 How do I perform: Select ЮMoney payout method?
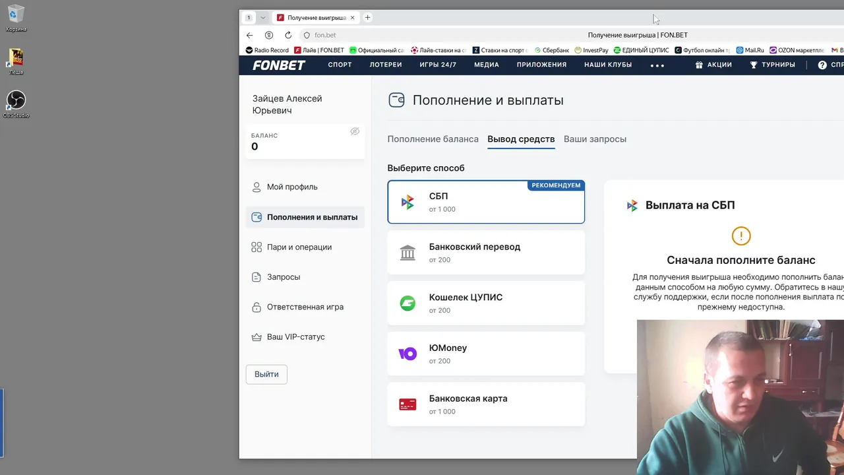tap(486, 354)
